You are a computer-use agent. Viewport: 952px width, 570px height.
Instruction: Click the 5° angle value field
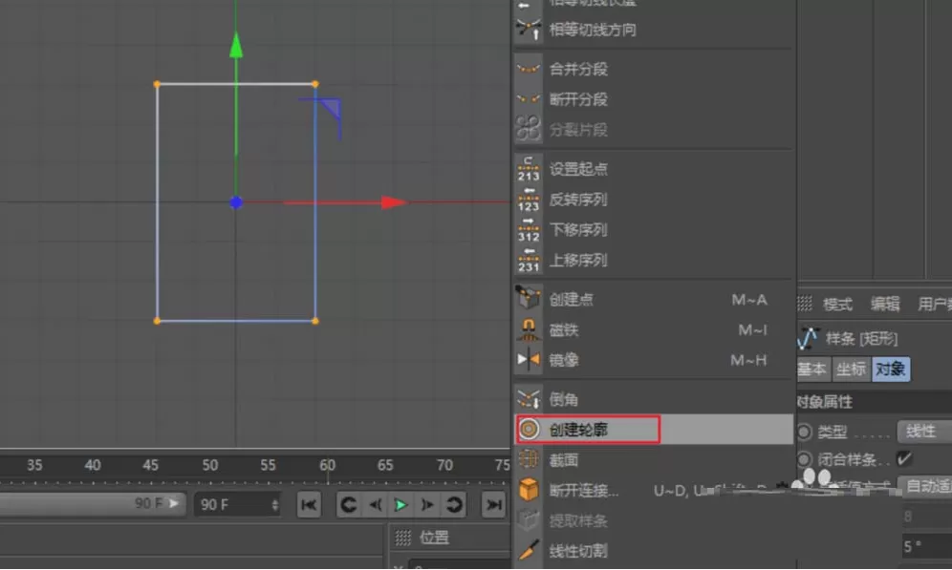tap(927, 546)
